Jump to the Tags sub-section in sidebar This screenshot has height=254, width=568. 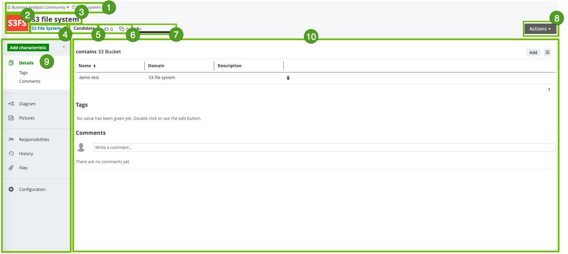[23, 73]
